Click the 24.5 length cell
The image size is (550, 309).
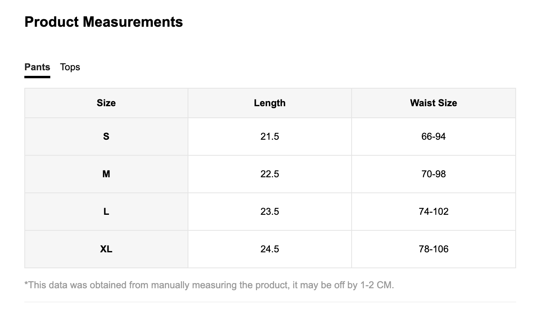[x=270, y=249]
